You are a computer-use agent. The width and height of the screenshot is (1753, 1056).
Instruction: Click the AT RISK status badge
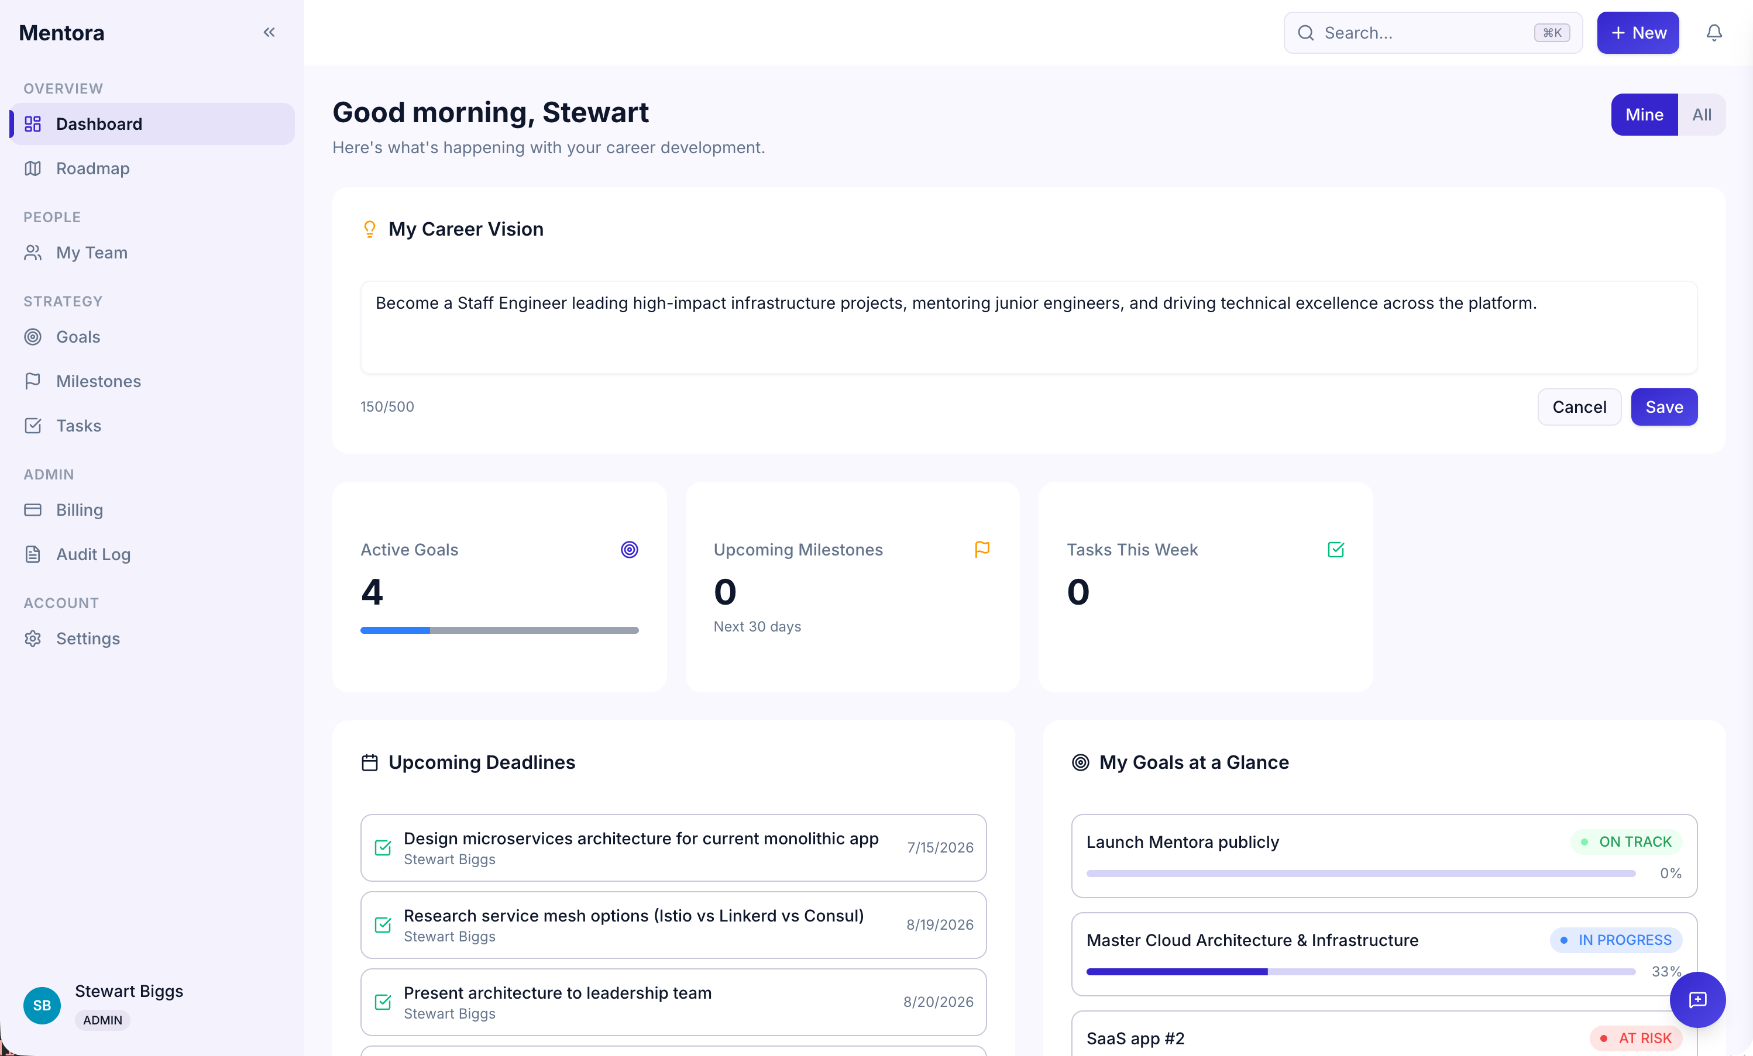click(x=1635, y=1038)
